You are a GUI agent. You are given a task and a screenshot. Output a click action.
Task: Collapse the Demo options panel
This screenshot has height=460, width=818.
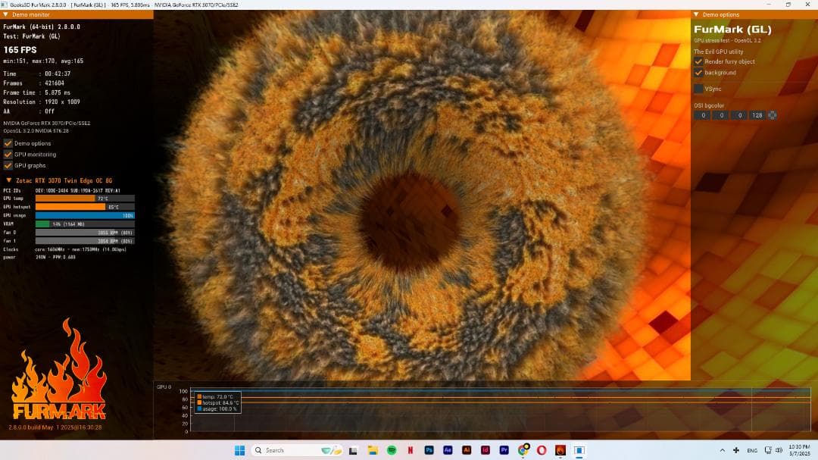click(x=697, y=14)
